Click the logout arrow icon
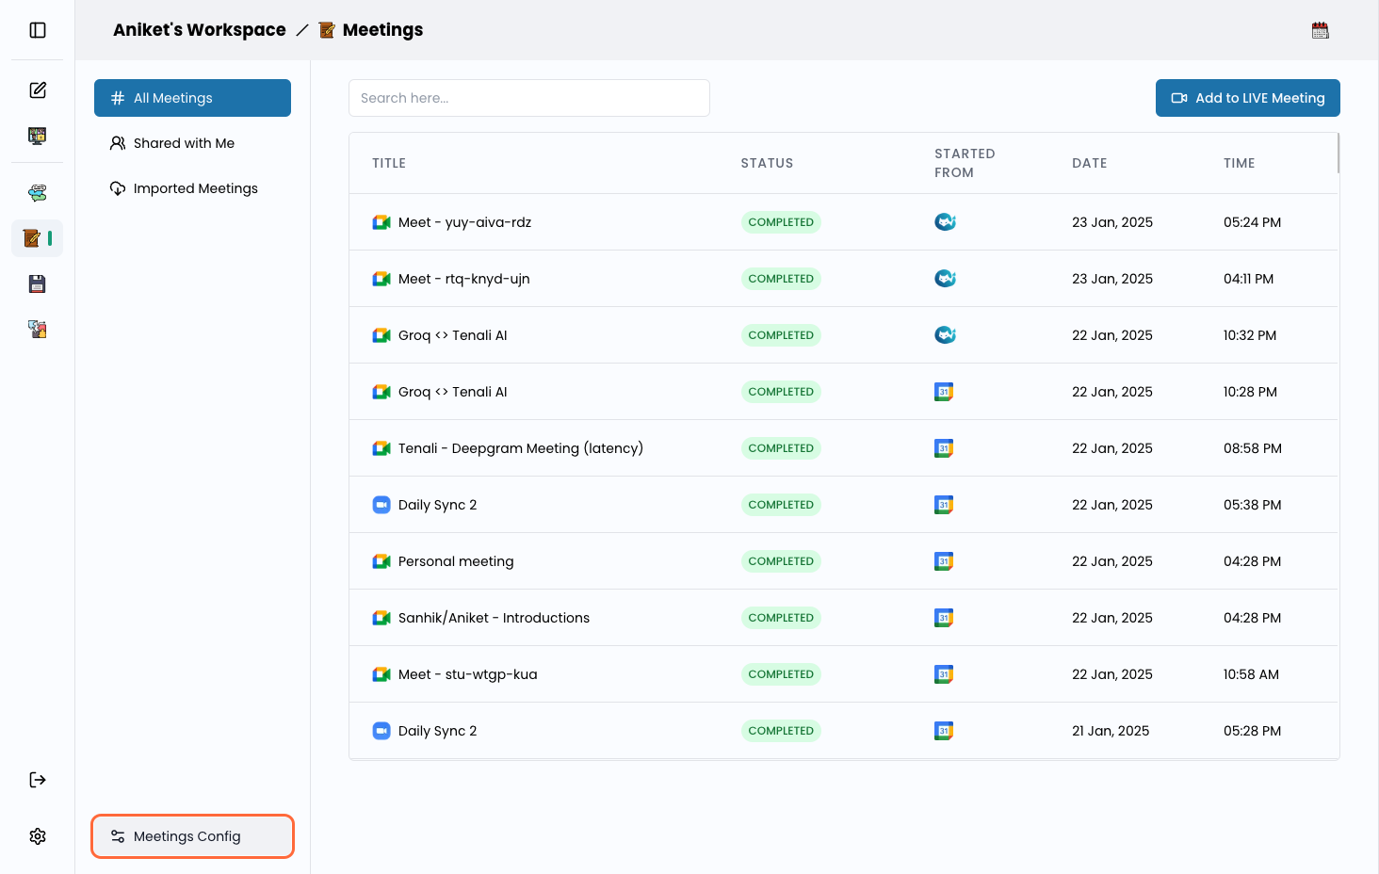1379x874 pixels. pos(38,780)
